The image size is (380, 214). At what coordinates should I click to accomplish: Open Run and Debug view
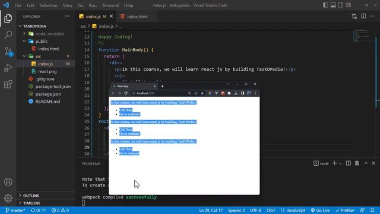pos(8,68)
